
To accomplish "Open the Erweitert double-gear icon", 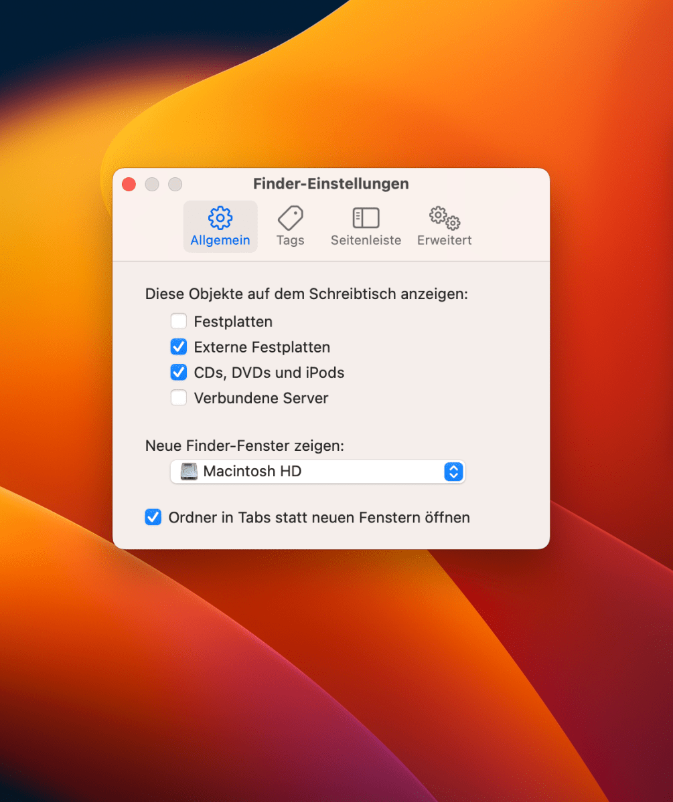I will pyautogui.click(x=445, y=218).
